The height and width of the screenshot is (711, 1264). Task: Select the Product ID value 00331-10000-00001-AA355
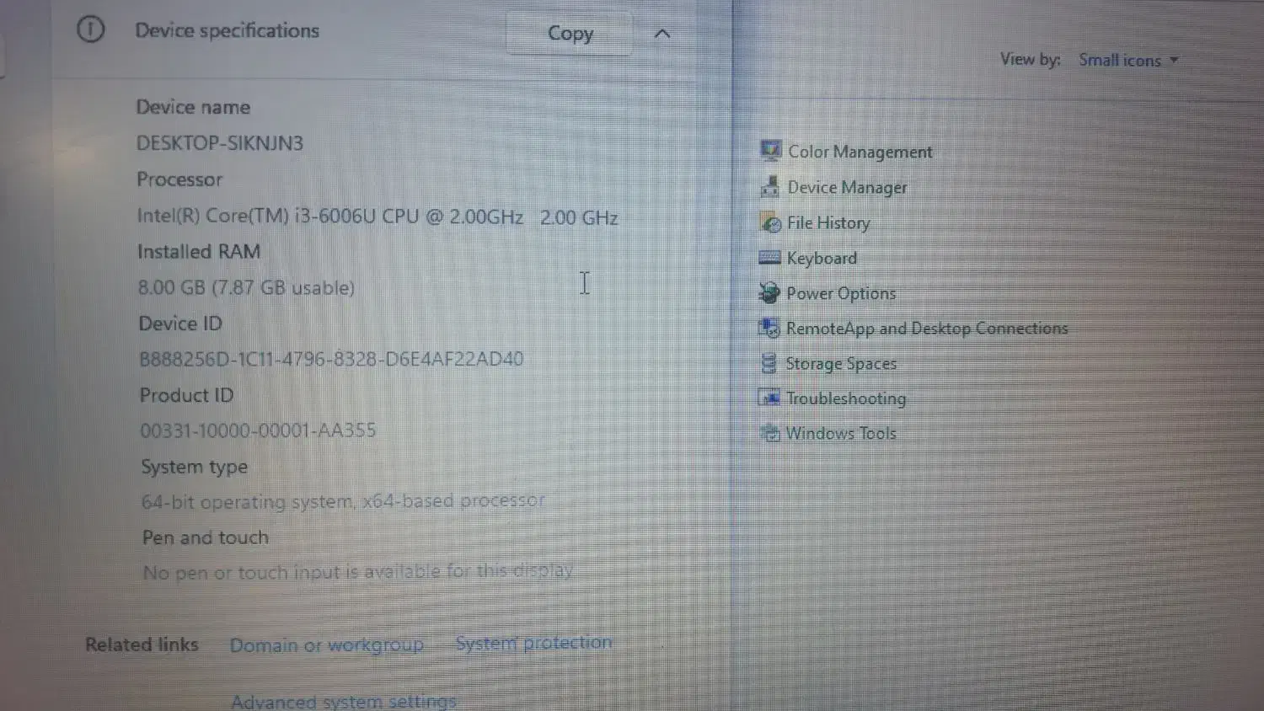(x=258, y=430)
